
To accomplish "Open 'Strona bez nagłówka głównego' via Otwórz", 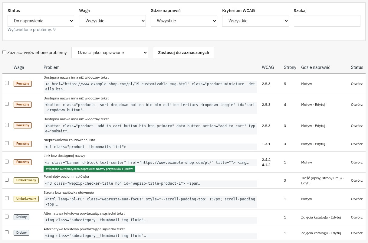I will coord(357,199).
